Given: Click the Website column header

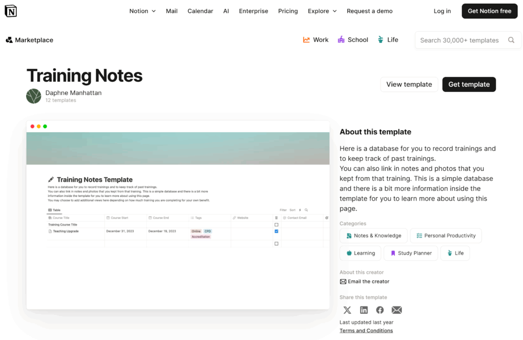Looking at the screenshot, I should pyautogui.click(x=252, y=217).
